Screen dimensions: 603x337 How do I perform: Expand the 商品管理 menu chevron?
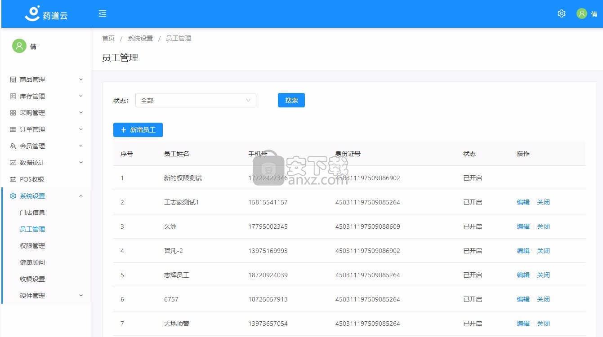[81, 79]
